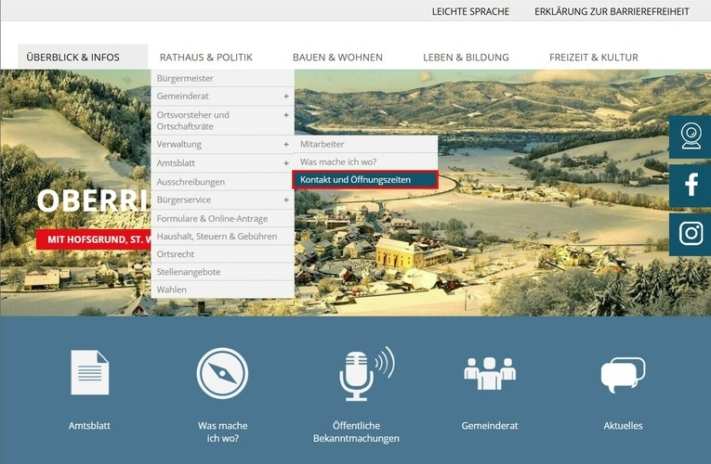Open Erklärung zur Barrierefreiheit link
The height and width of the screenshot is (464, 711).
pos(612,11)
